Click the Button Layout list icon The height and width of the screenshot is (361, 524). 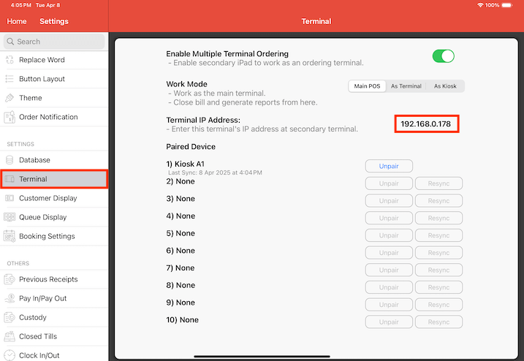pos(10,79)
